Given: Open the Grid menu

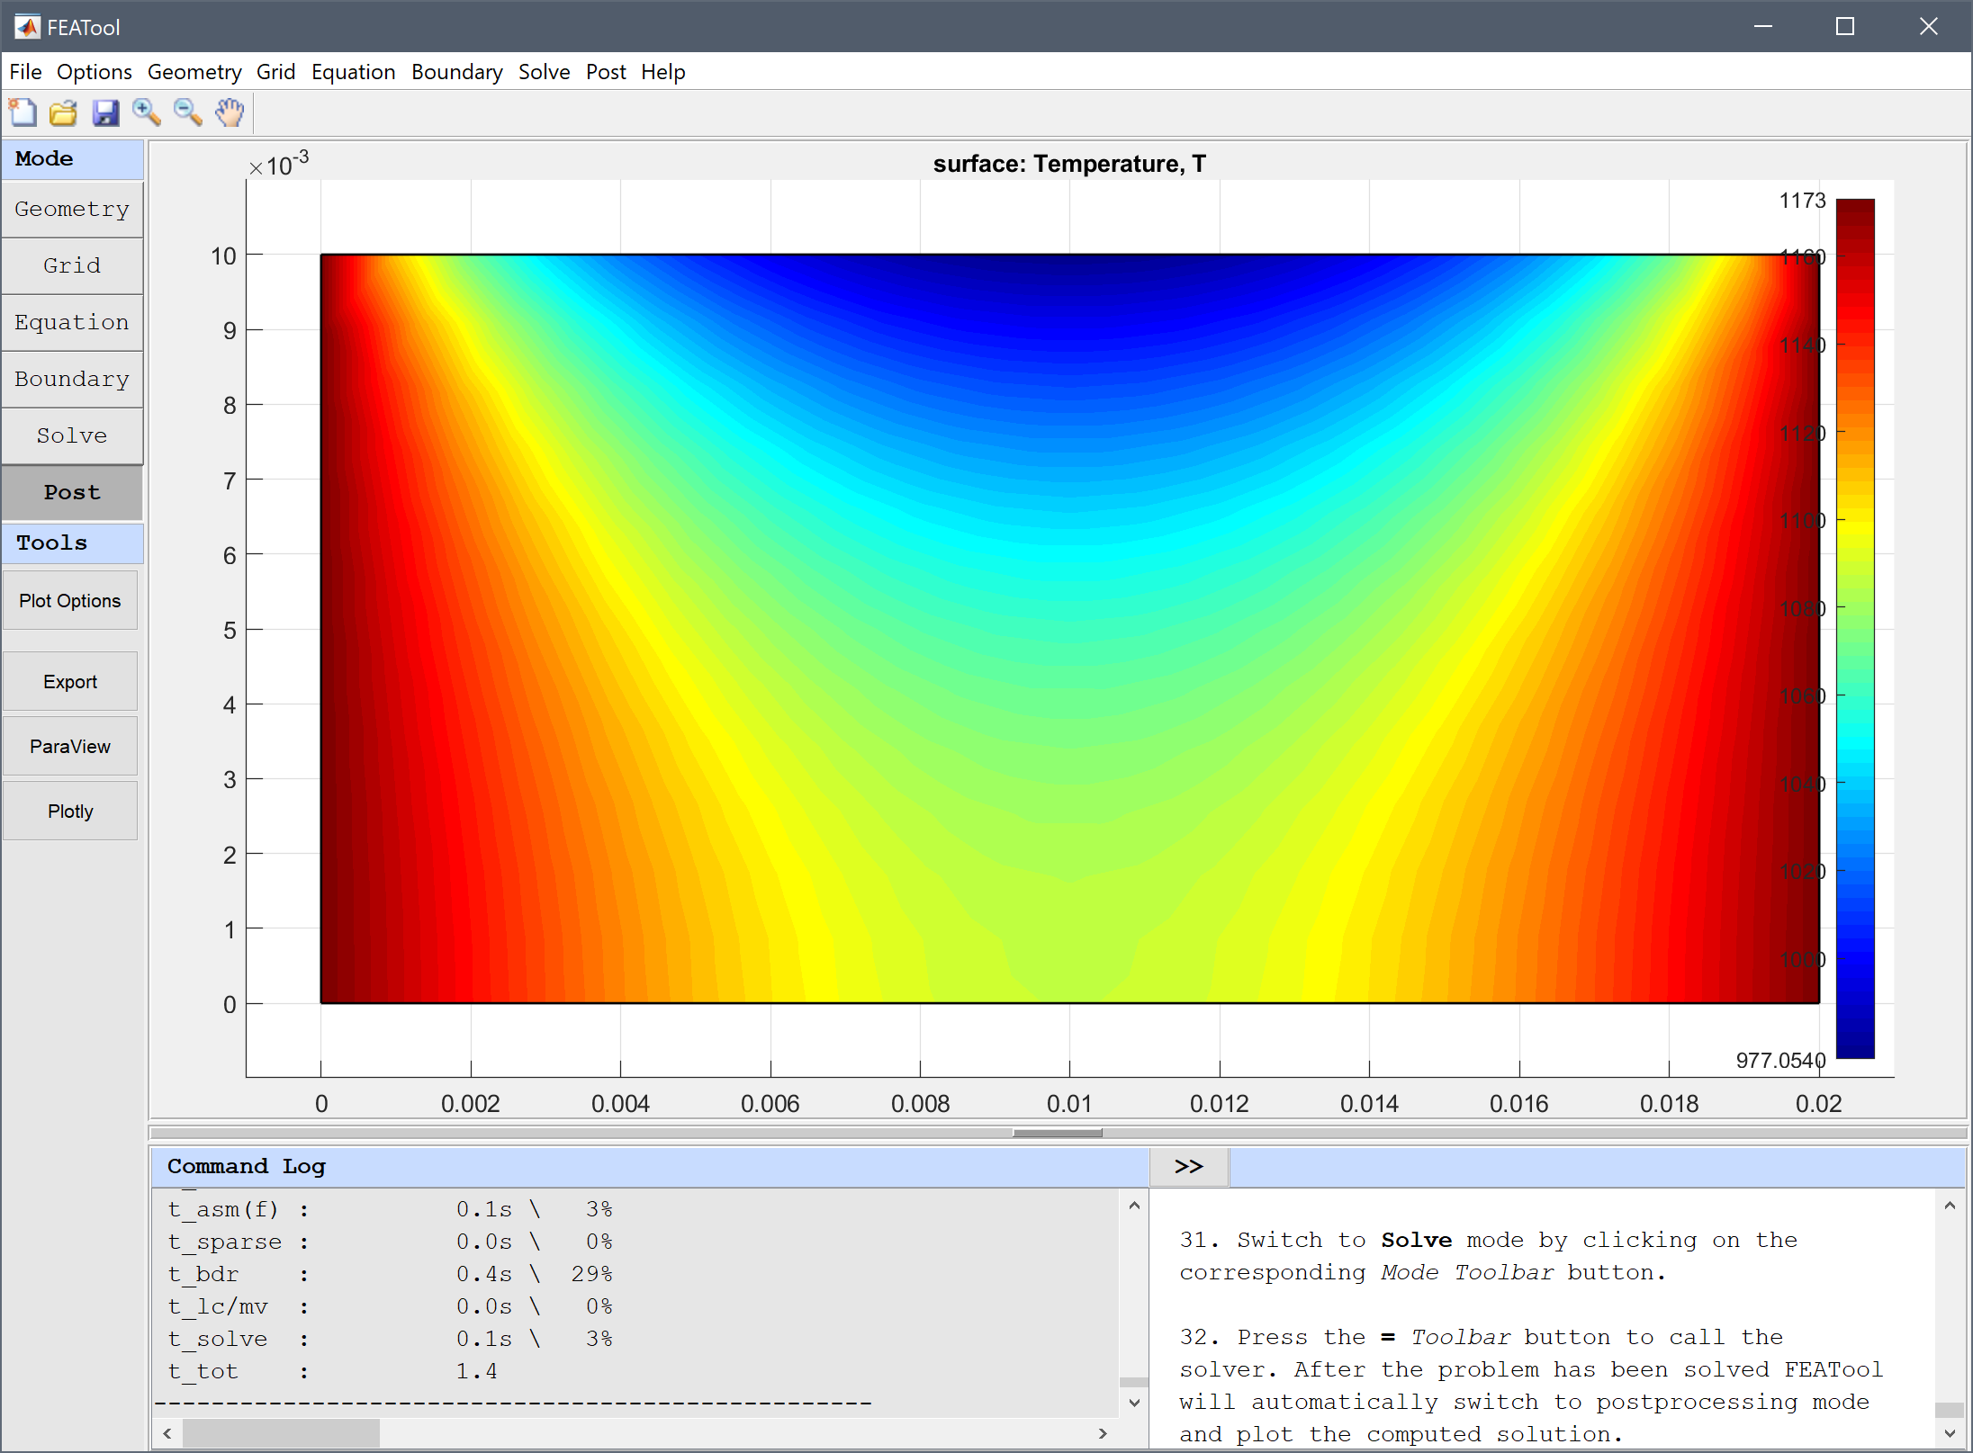Looking at the screenshot, I should [275, 72].
